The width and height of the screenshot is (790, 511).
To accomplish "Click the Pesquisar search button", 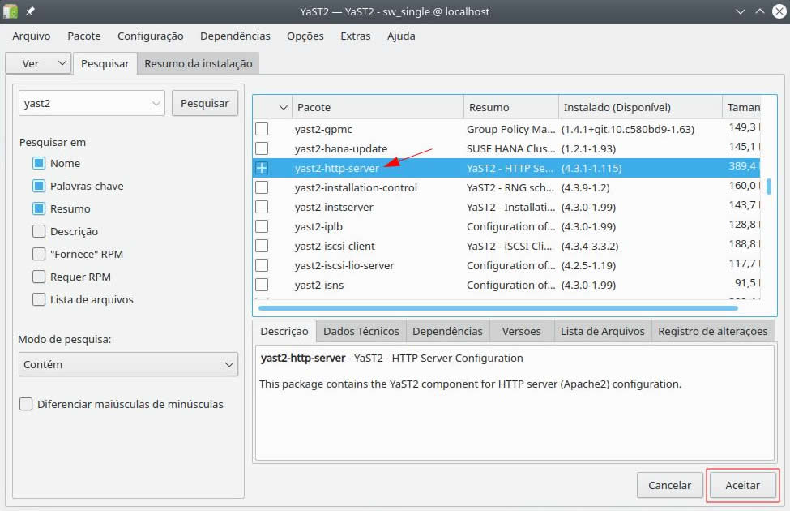I will click(204, 103).
